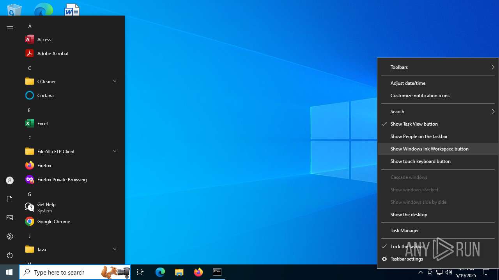Expand the Java folder chevron
499x280 pixels.
115,249
